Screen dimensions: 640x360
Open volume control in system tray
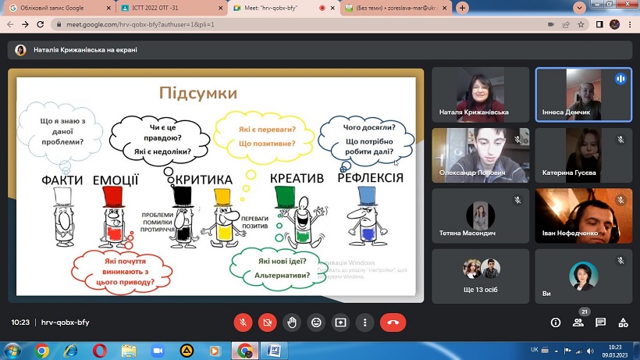click(590, 351)
